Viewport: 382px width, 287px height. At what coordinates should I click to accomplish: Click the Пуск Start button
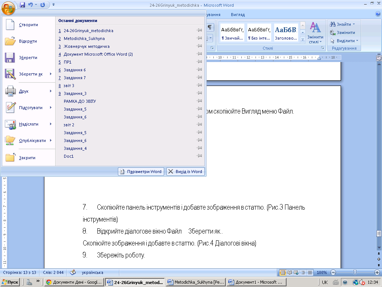10,282
